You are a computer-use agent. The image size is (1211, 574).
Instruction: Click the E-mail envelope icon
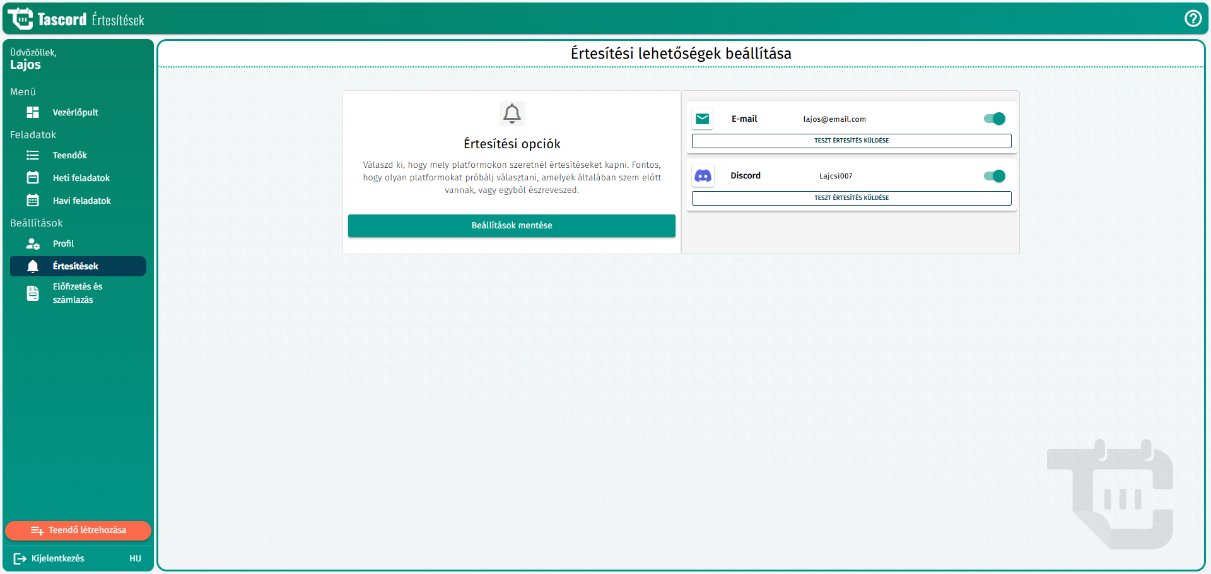tap(703, 119)
